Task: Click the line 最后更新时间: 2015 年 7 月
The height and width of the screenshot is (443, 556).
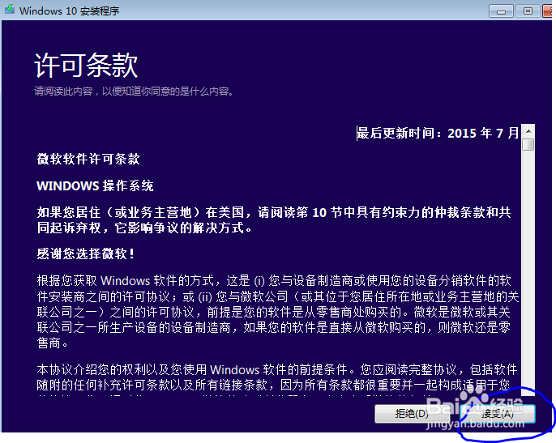Action: [438, 134]
